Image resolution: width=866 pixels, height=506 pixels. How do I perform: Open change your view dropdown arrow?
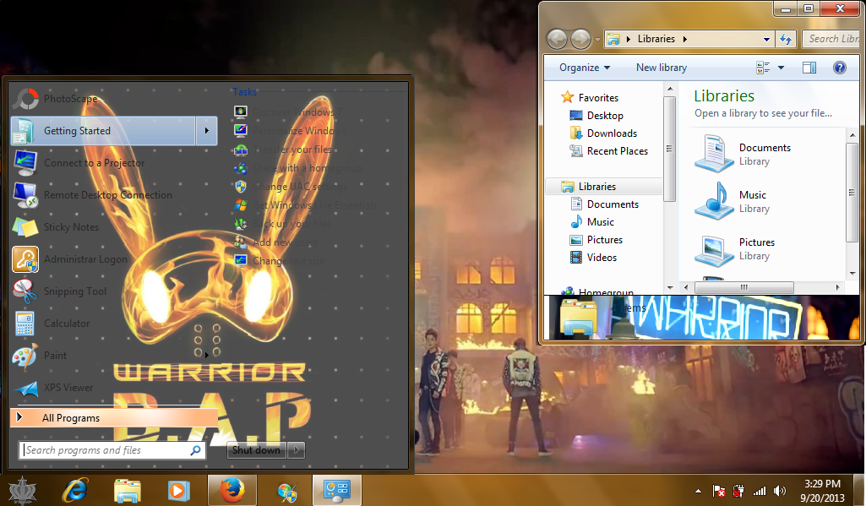(781, 68)
